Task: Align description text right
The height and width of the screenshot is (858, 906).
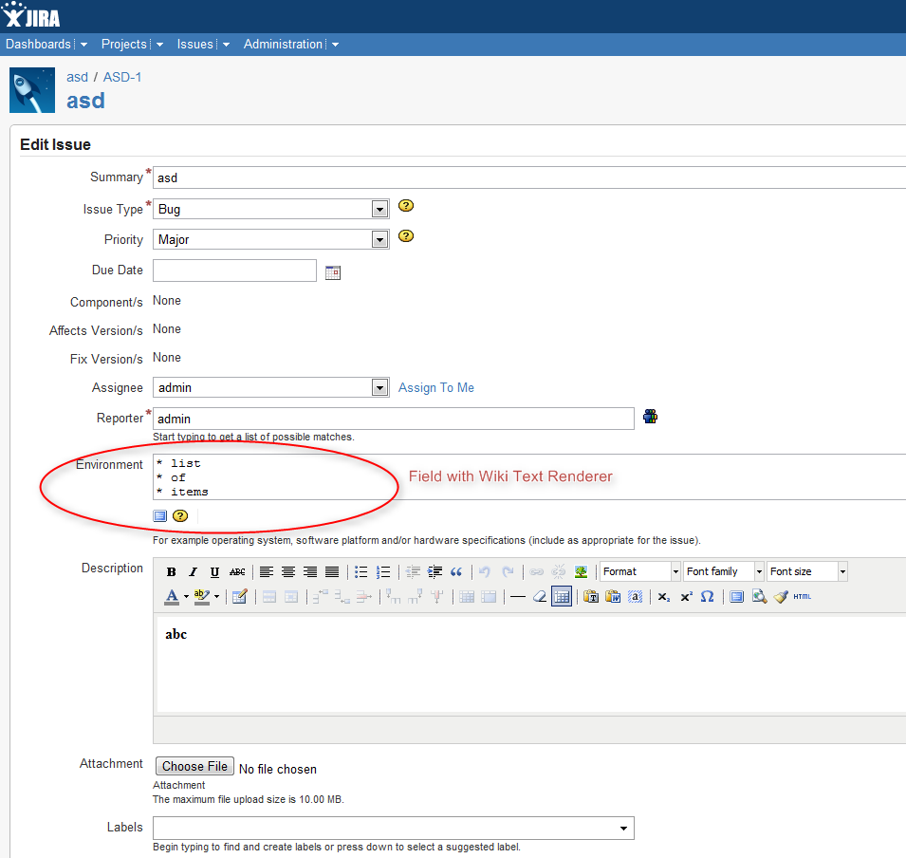Action: (310, 571)
